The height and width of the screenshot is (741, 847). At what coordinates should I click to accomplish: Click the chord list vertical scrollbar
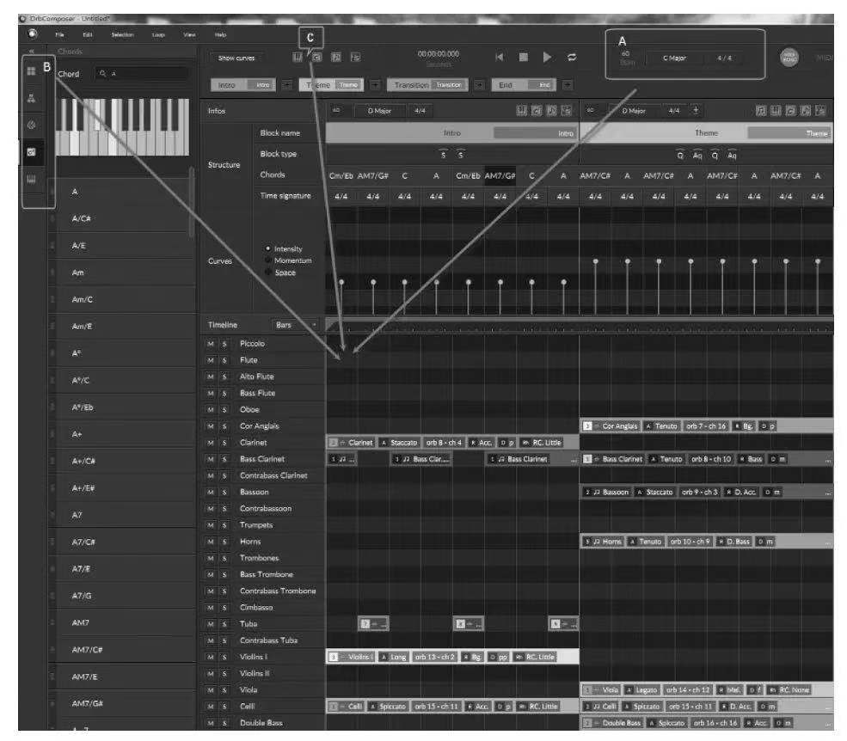[x=191, y=203]
